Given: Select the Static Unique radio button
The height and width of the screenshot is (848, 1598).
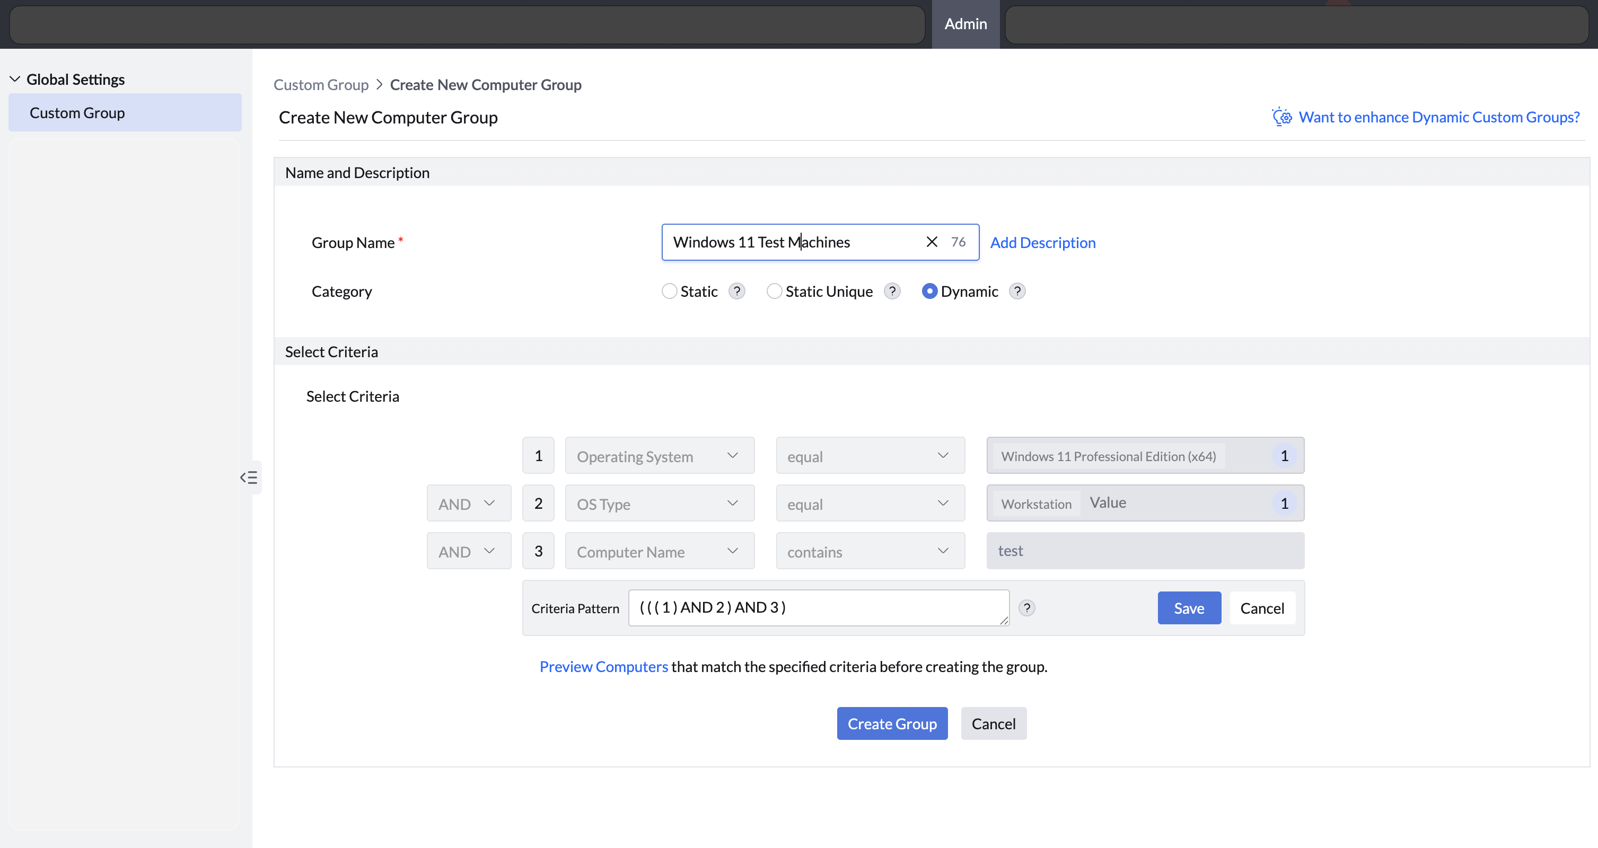Looking at the screenshot, I should click(774, 291).
